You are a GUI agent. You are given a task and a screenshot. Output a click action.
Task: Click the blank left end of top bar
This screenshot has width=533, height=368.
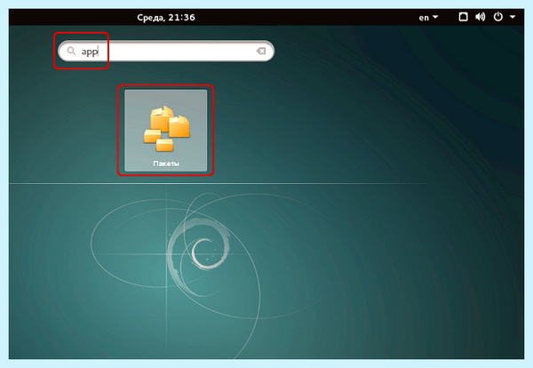click(x=68, y=17)
